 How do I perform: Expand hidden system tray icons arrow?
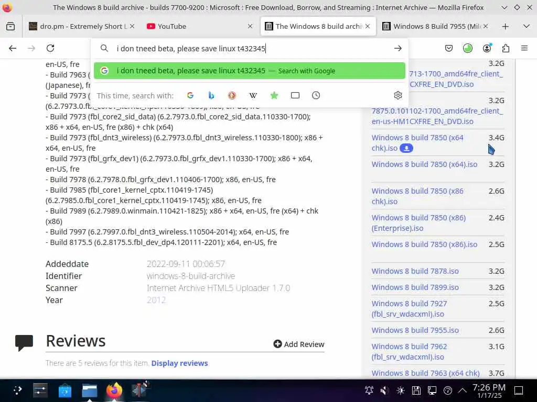click(x=463, y=390)
